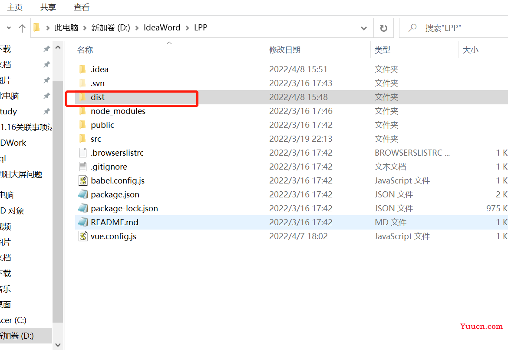508x350 pixels.
Task: Open recent locations dropdown arrow
Action: [9, 28]
